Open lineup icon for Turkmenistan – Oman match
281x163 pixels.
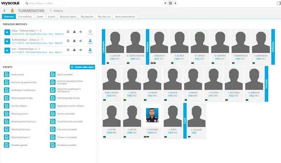click(74, 41)
